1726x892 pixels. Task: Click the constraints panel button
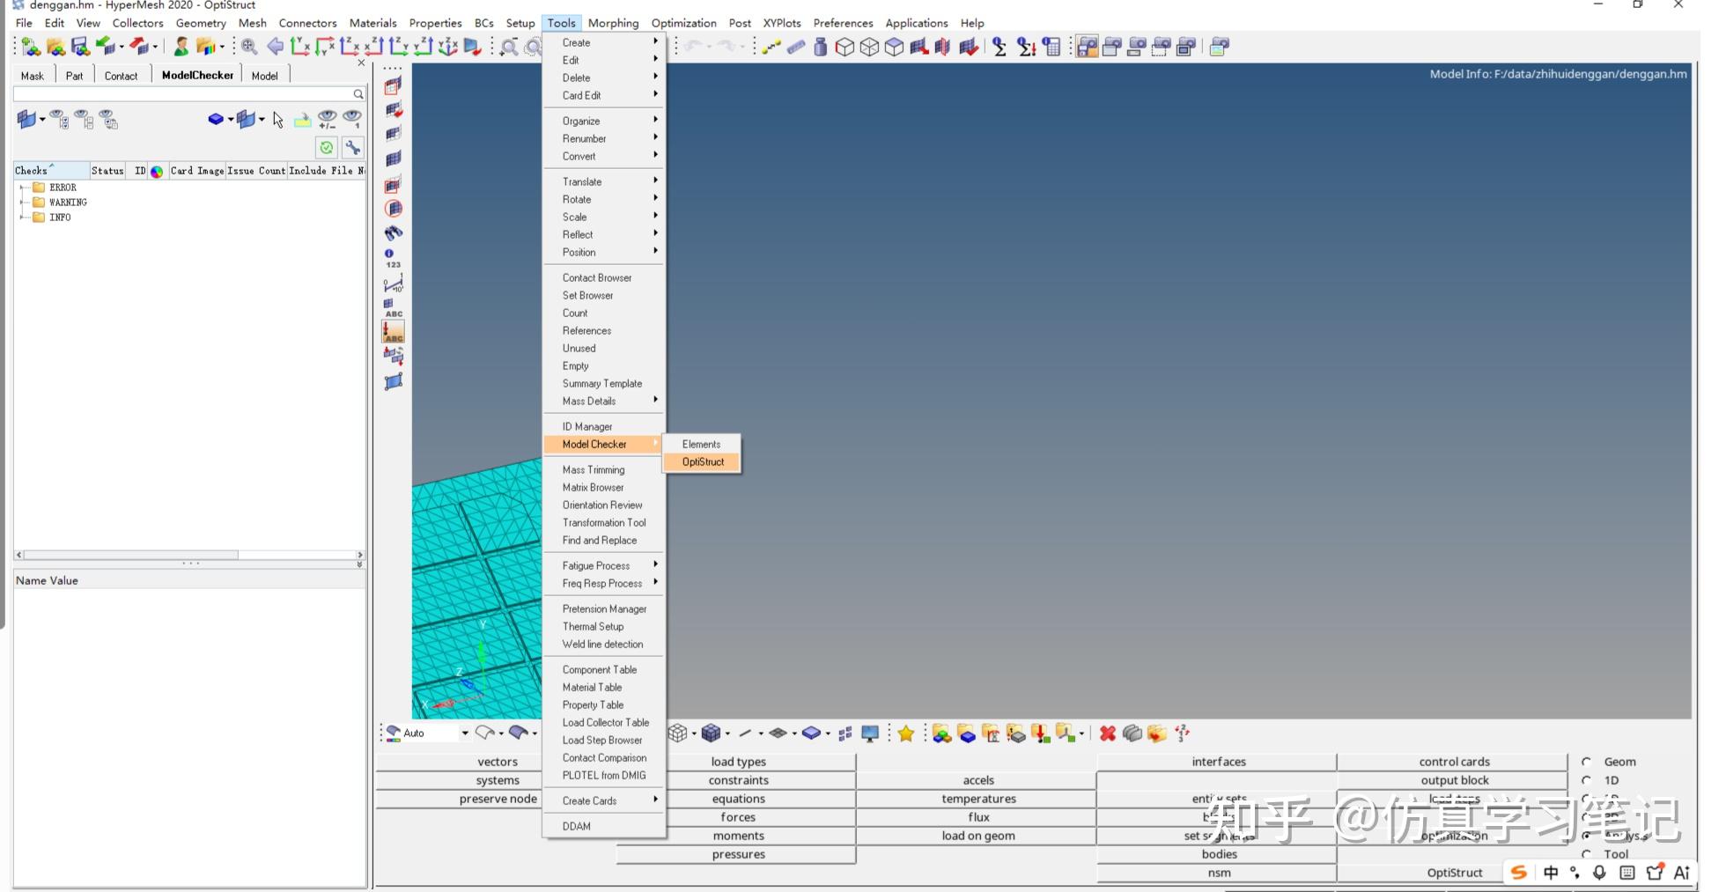coord(738,780)
